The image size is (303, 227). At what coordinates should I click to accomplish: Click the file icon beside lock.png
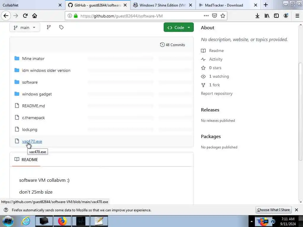tap(17, 129)
